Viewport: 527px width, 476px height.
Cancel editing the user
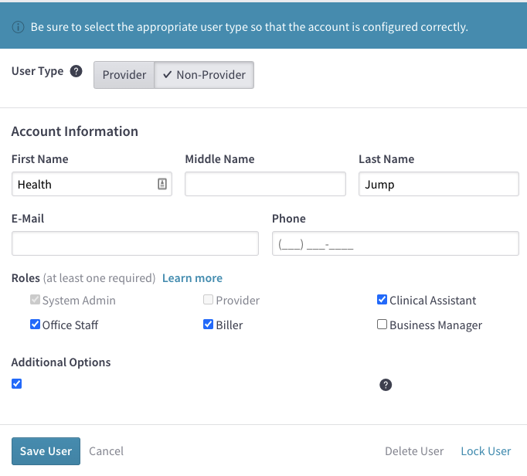pyautogui.click(x=106, y=451)
